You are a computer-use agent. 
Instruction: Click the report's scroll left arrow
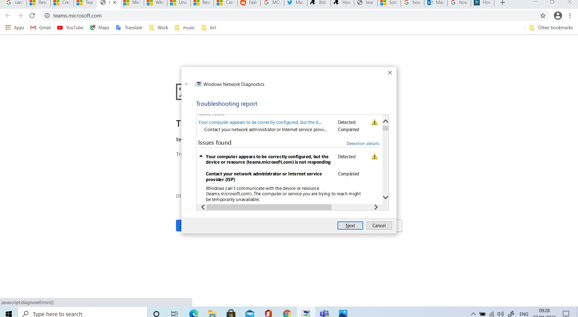[203, 207]
